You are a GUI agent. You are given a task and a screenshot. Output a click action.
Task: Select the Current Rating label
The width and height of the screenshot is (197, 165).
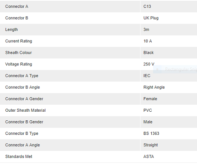pos(19,41)
